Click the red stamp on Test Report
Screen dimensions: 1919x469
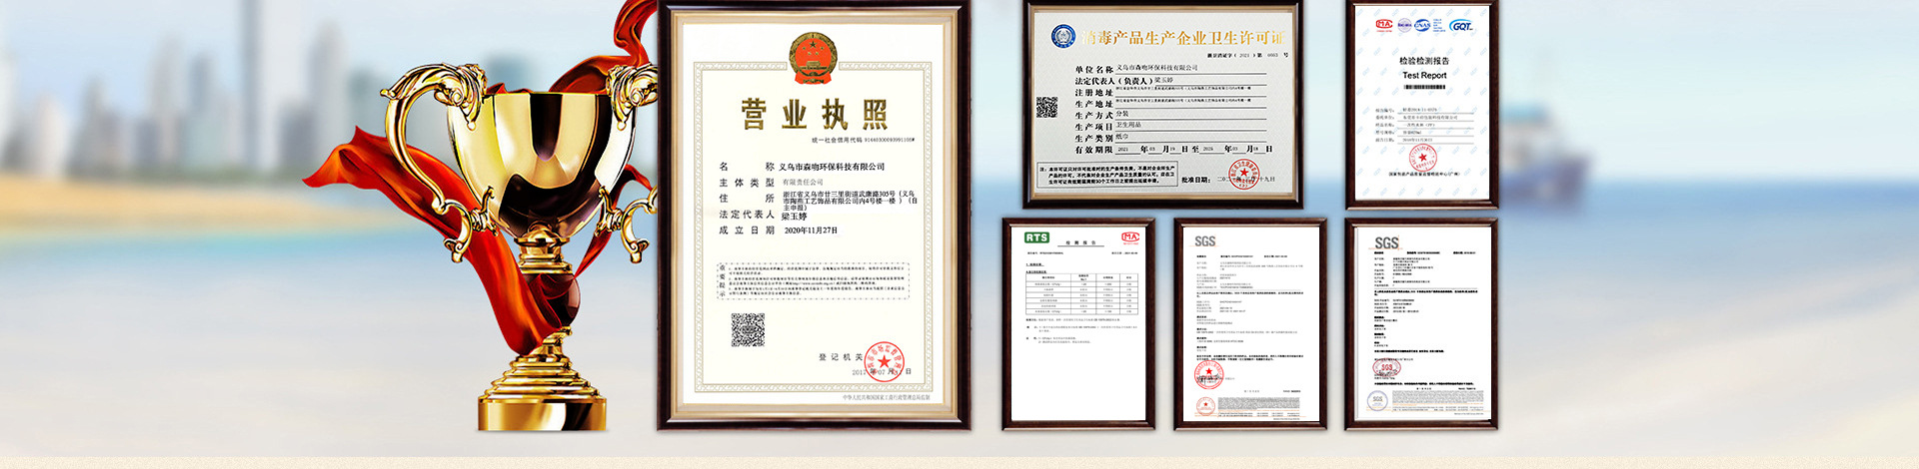pyautogui.click(x=1421, y=159)
